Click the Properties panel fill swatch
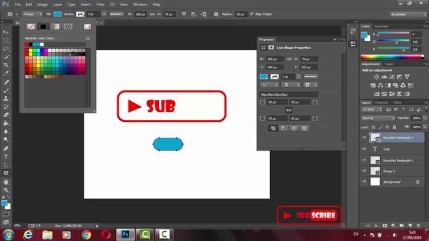The image size is (429, 241). coord(263,77)
